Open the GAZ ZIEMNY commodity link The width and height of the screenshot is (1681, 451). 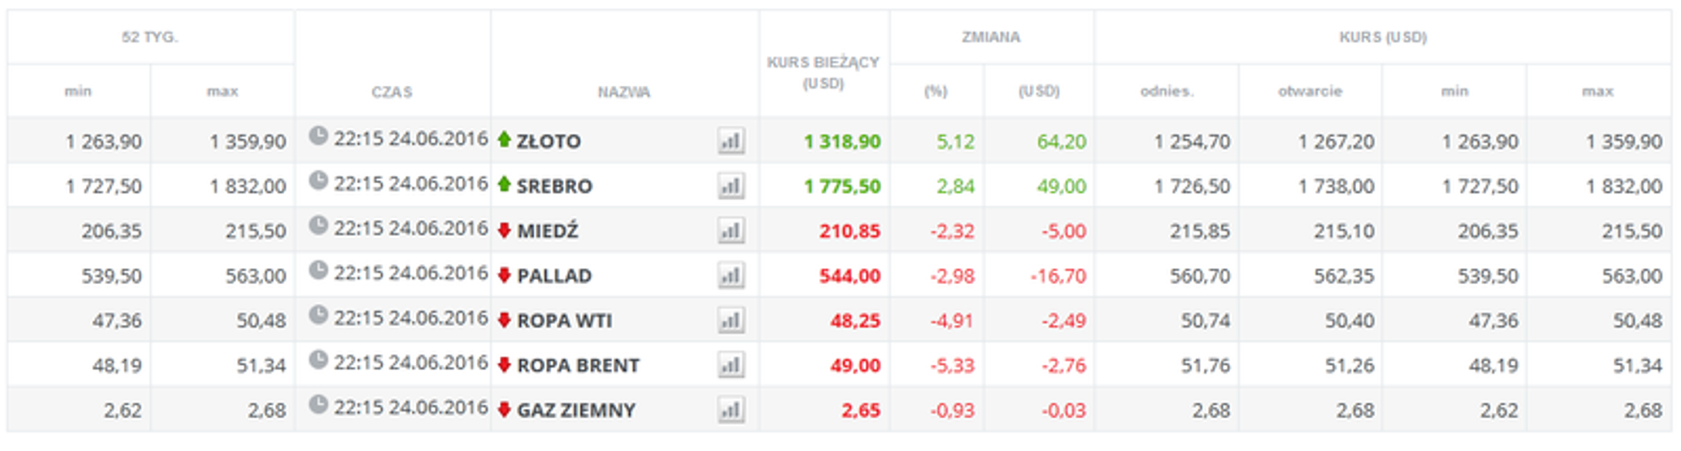pyautogui.click(x=576, y=410)
